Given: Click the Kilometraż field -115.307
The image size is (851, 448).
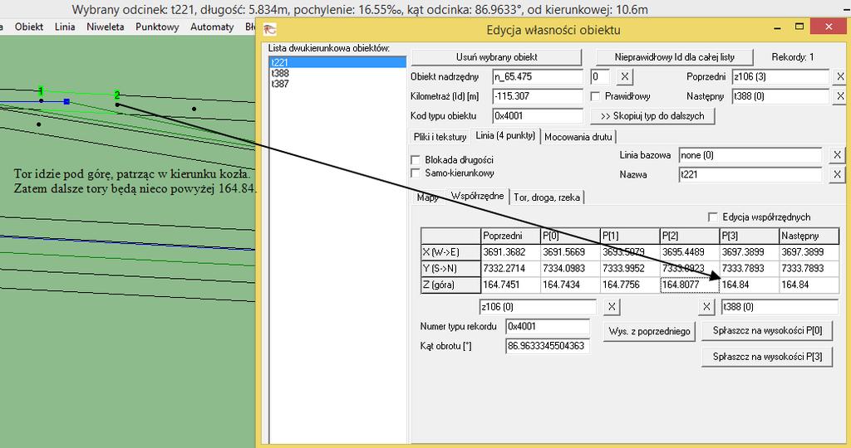Looking at the screenshot, I should [538, 96].
